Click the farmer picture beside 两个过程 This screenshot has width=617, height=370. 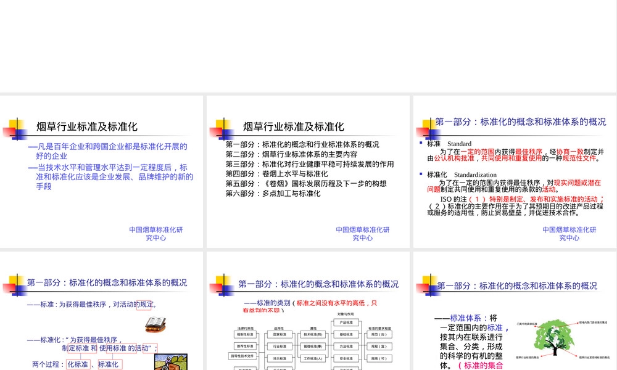170,362
